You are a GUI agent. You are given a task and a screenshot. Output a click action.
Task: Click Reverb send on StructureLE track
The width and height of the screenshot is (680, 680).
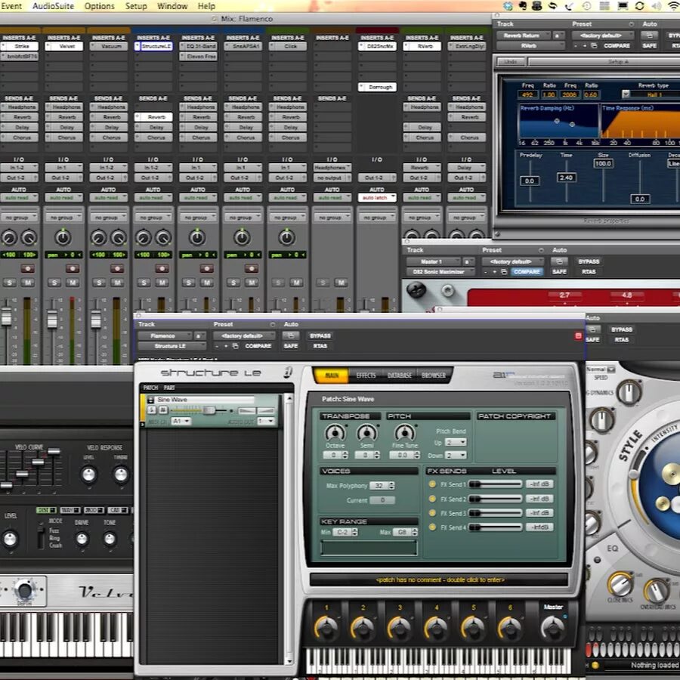pos(153,117)
